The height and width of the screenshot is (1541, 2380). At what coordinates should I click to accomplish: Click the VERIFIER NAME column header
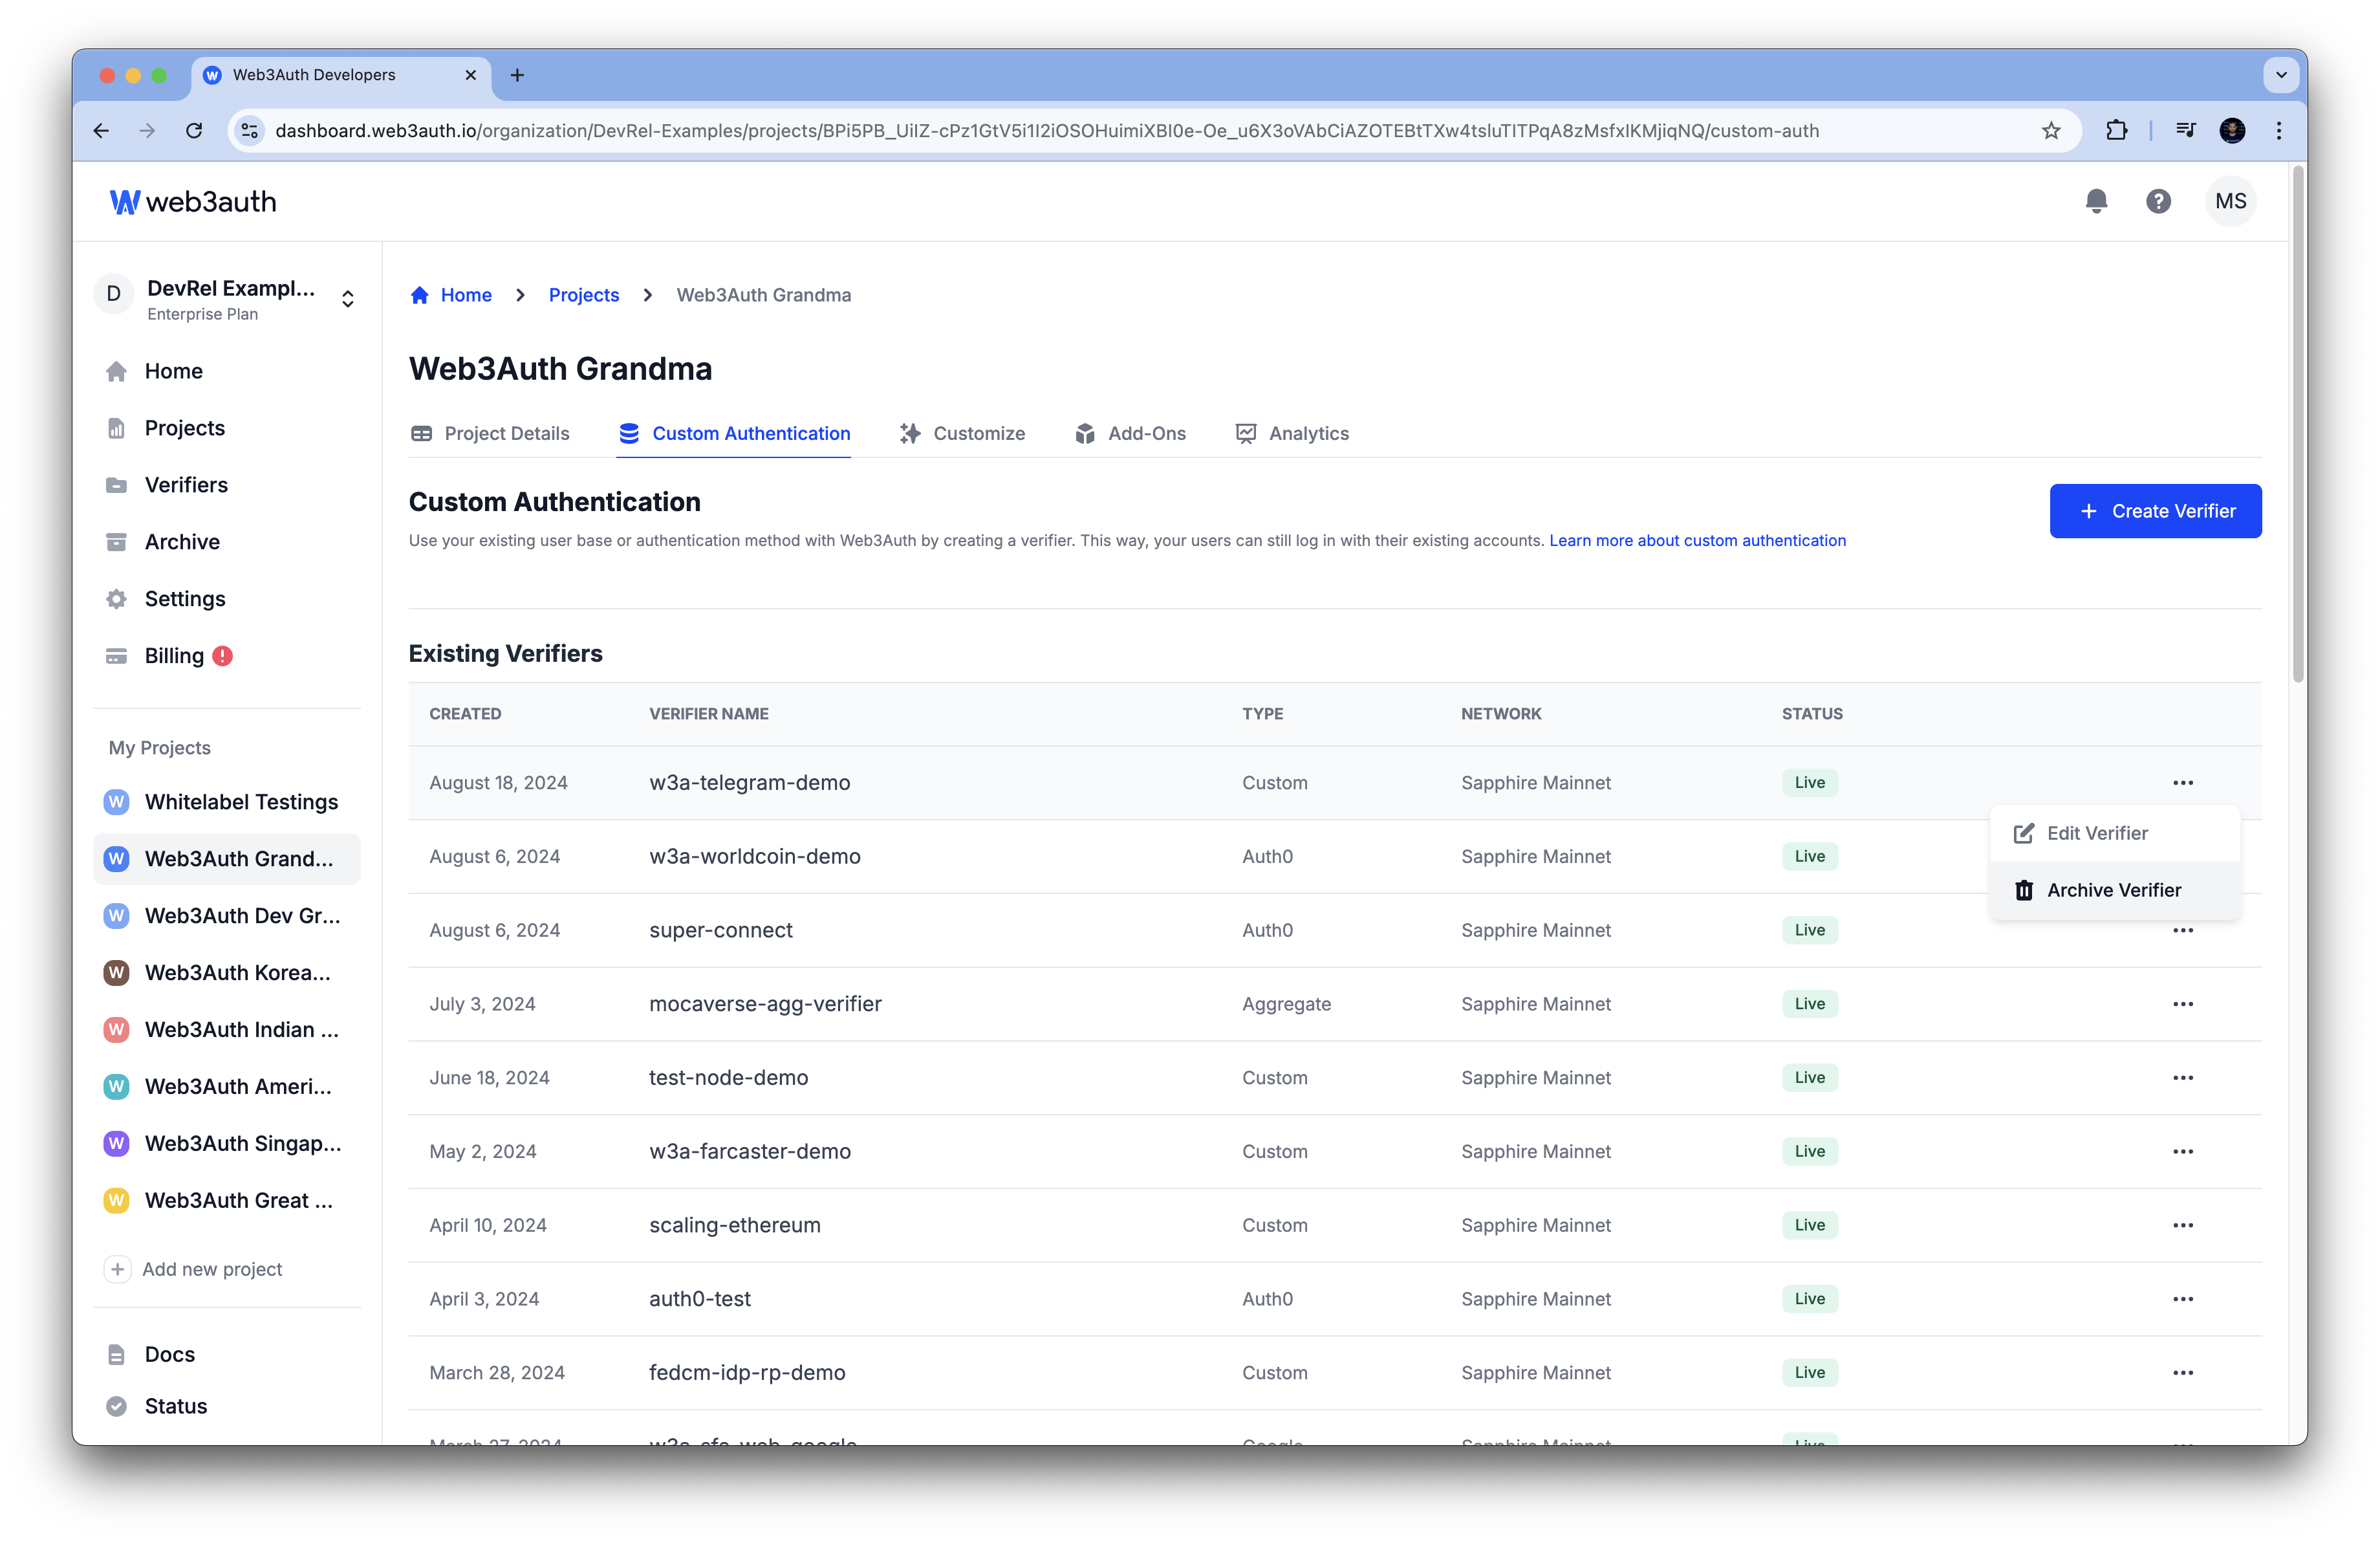(709, 714)
